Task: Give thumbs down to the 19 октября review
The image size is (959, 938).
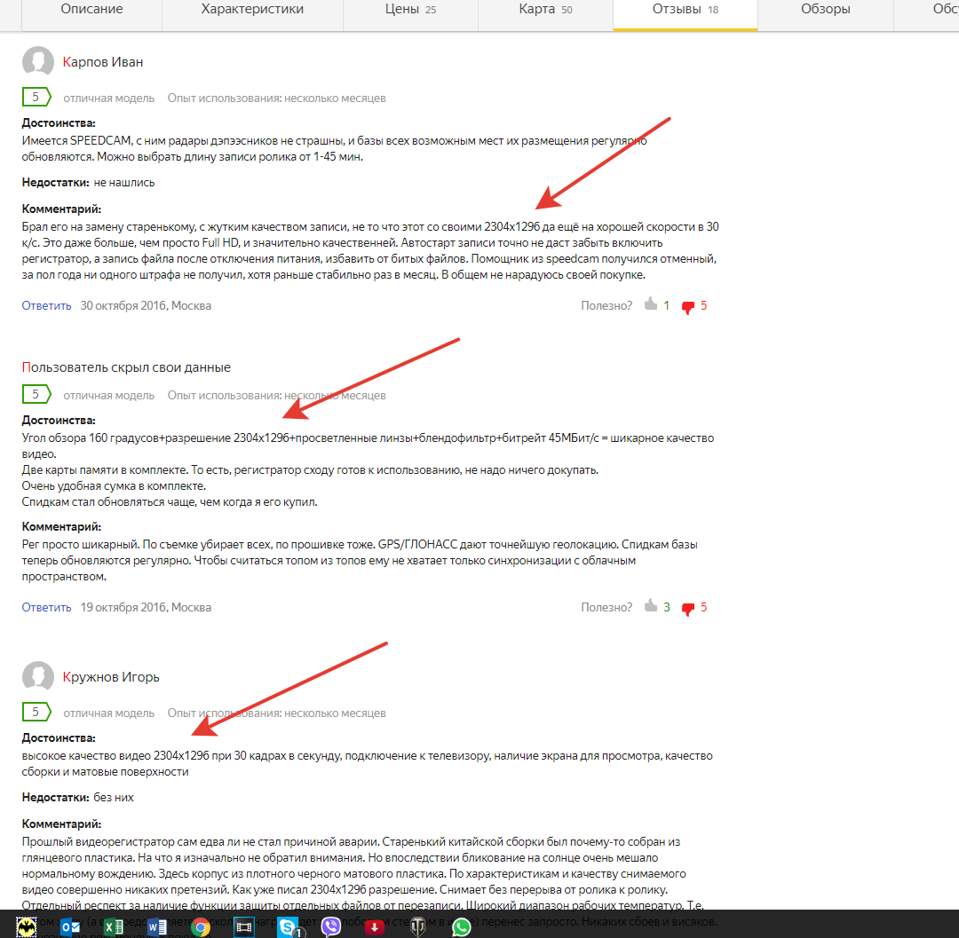Action: [x=688, y=609]
